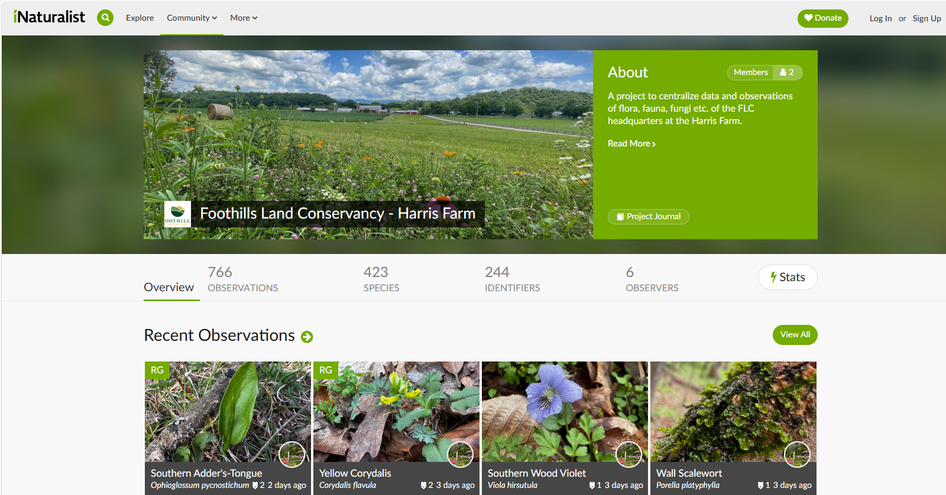
Task: Go to the Explore page
Action: click(x=140, y=18)
